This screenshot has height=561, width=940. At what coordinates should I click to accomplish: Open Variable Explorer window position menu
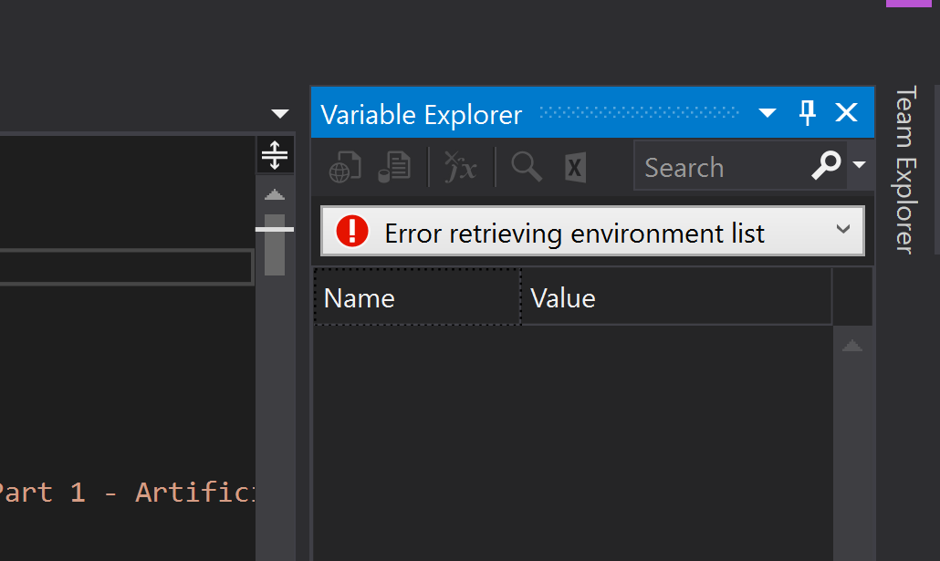[x=768, y=113]
